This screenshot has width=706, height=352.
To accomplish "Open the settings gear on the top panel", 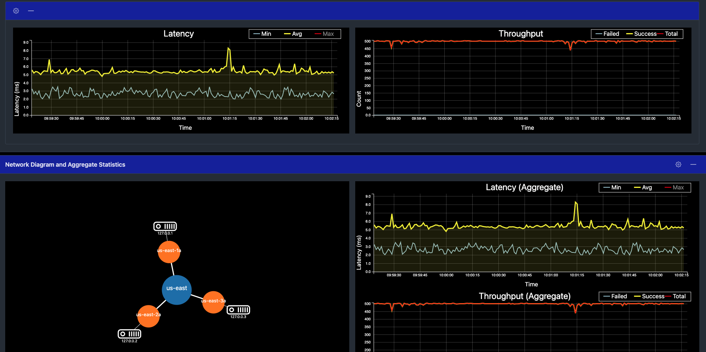I will tap(16, 11).
